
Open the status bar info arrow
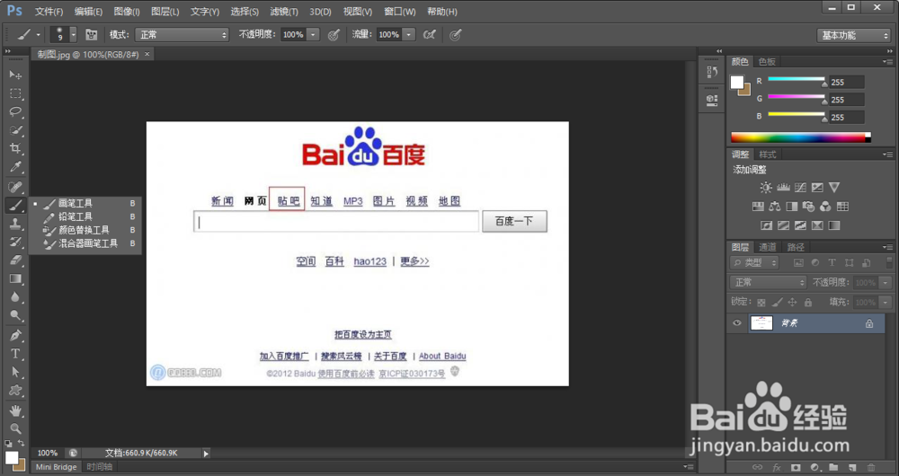tap(206, 453)
